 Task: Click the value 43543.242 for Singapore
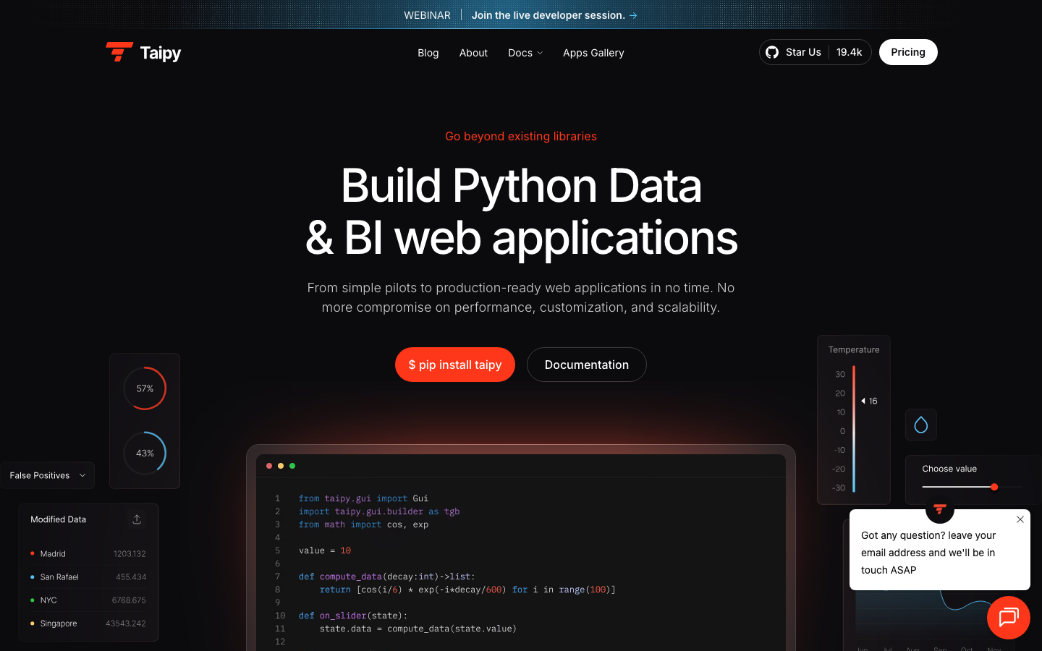point(126,624)
